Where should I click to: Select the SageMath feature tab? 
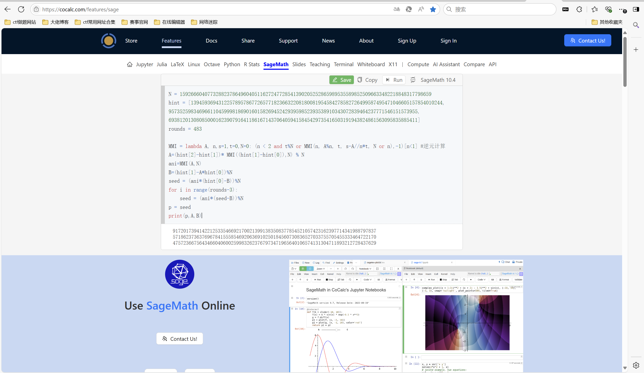[x=276, y=64]
